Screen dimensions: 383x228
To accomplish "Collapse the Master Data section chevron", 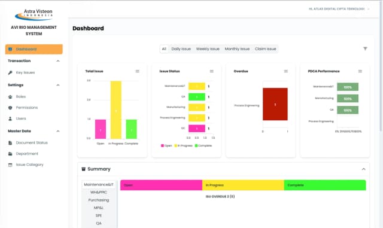I will [58, 131].
